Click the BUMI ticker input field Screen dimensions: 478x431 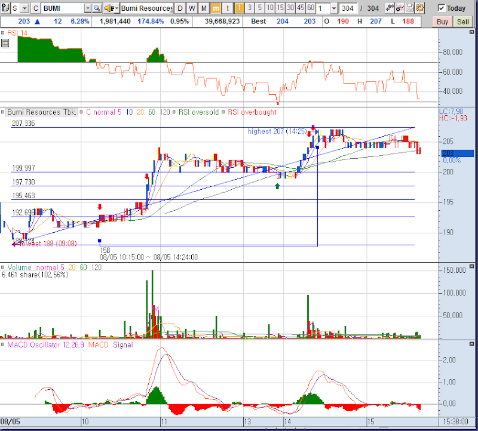[63, 8]
